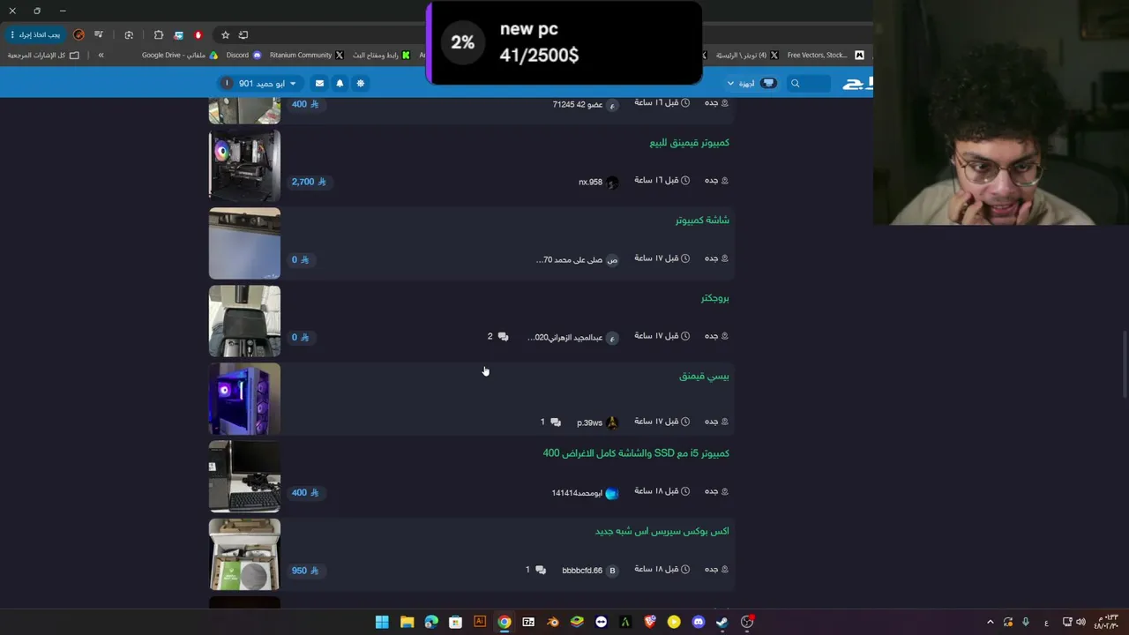The width and height of the screenshot is (1129, 635).
Task: Open 7-Zip from the taskbar
Action: click(x=528, y=622)
